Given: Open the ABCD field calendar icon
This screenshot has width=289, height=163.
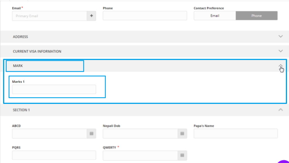Looking at the screenshot, I should 91,134.
